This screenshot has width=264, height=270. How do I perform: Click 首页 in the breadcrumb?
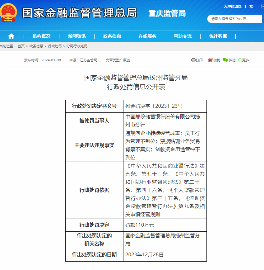(x=21, y=46)
